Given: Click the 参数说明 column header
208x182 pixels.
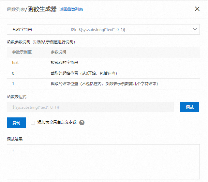Looking at the screenshot, I should (x=58, y=52).
